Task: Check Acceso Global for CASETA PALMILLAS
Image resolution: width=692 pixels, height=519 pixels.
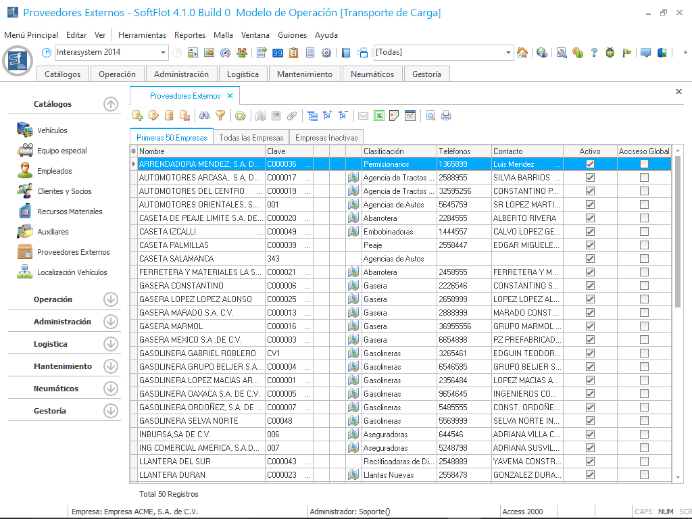Action: point(644,245)
